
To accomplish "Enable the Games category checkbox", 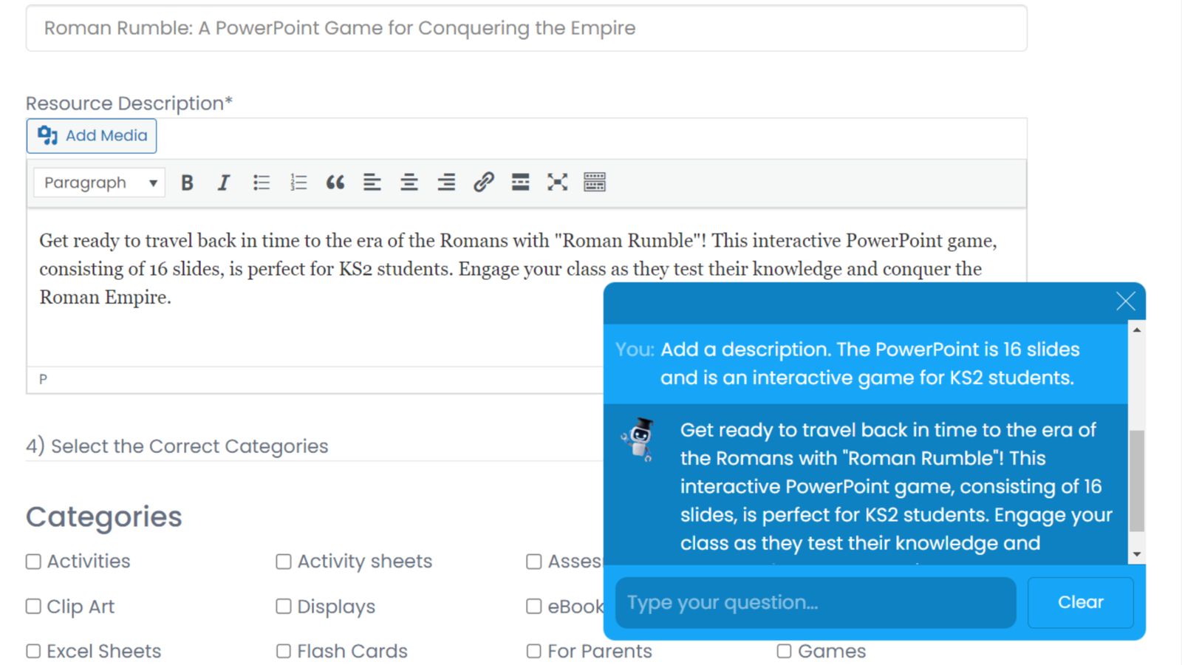I will 785,651.
